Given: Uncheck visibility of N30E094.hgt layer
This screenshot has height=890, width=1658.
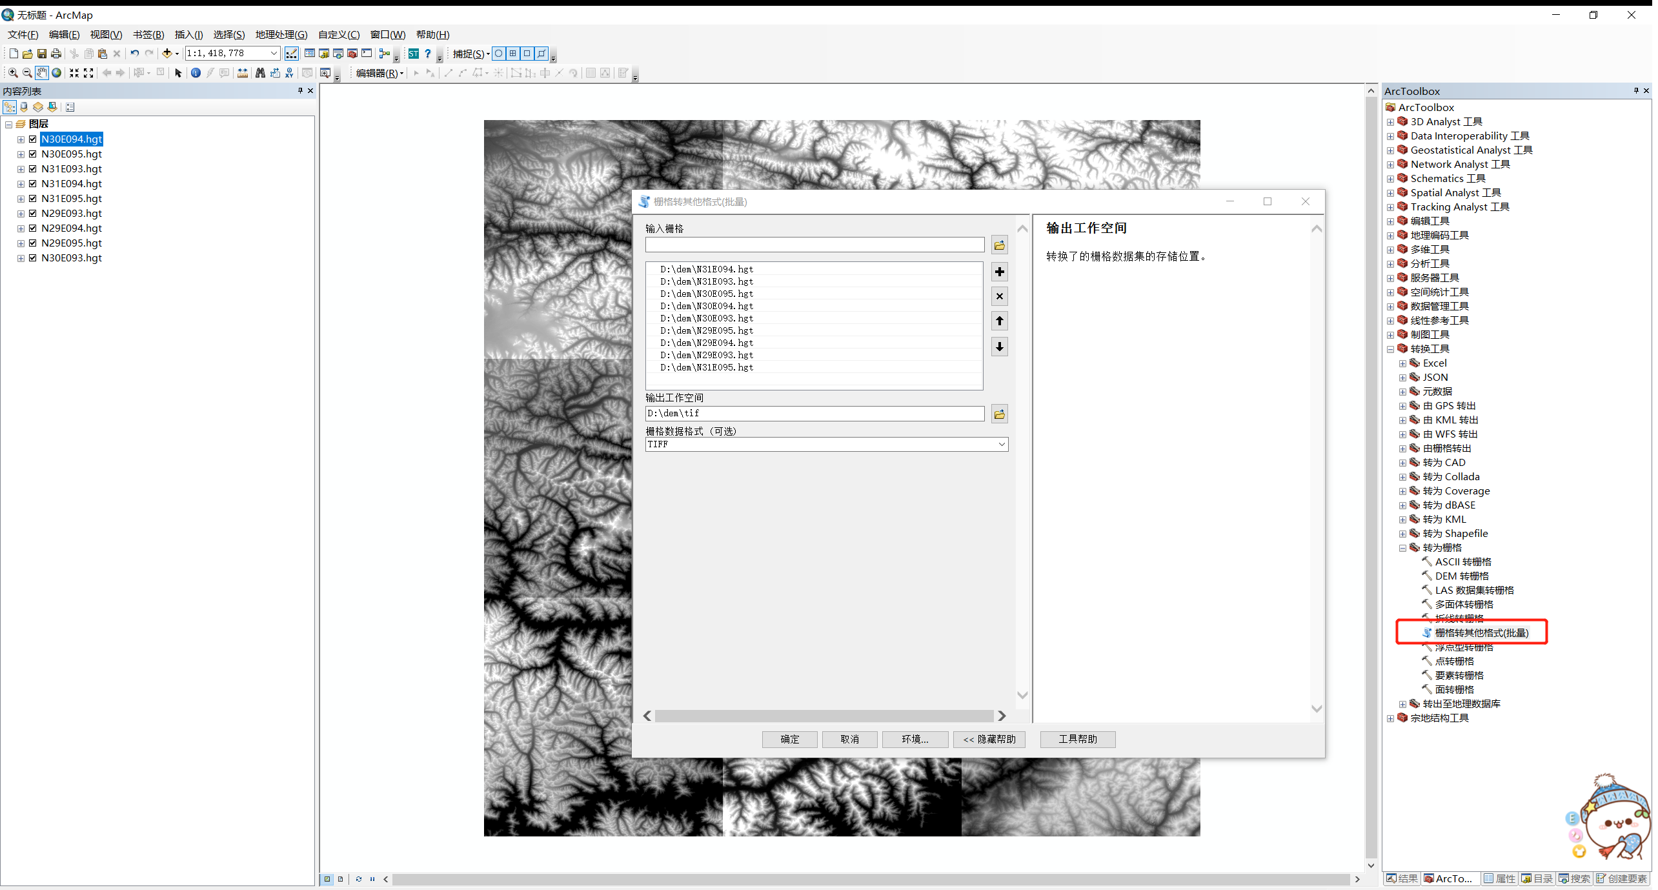Looking at the screenshot, I should tap(33, 138).
